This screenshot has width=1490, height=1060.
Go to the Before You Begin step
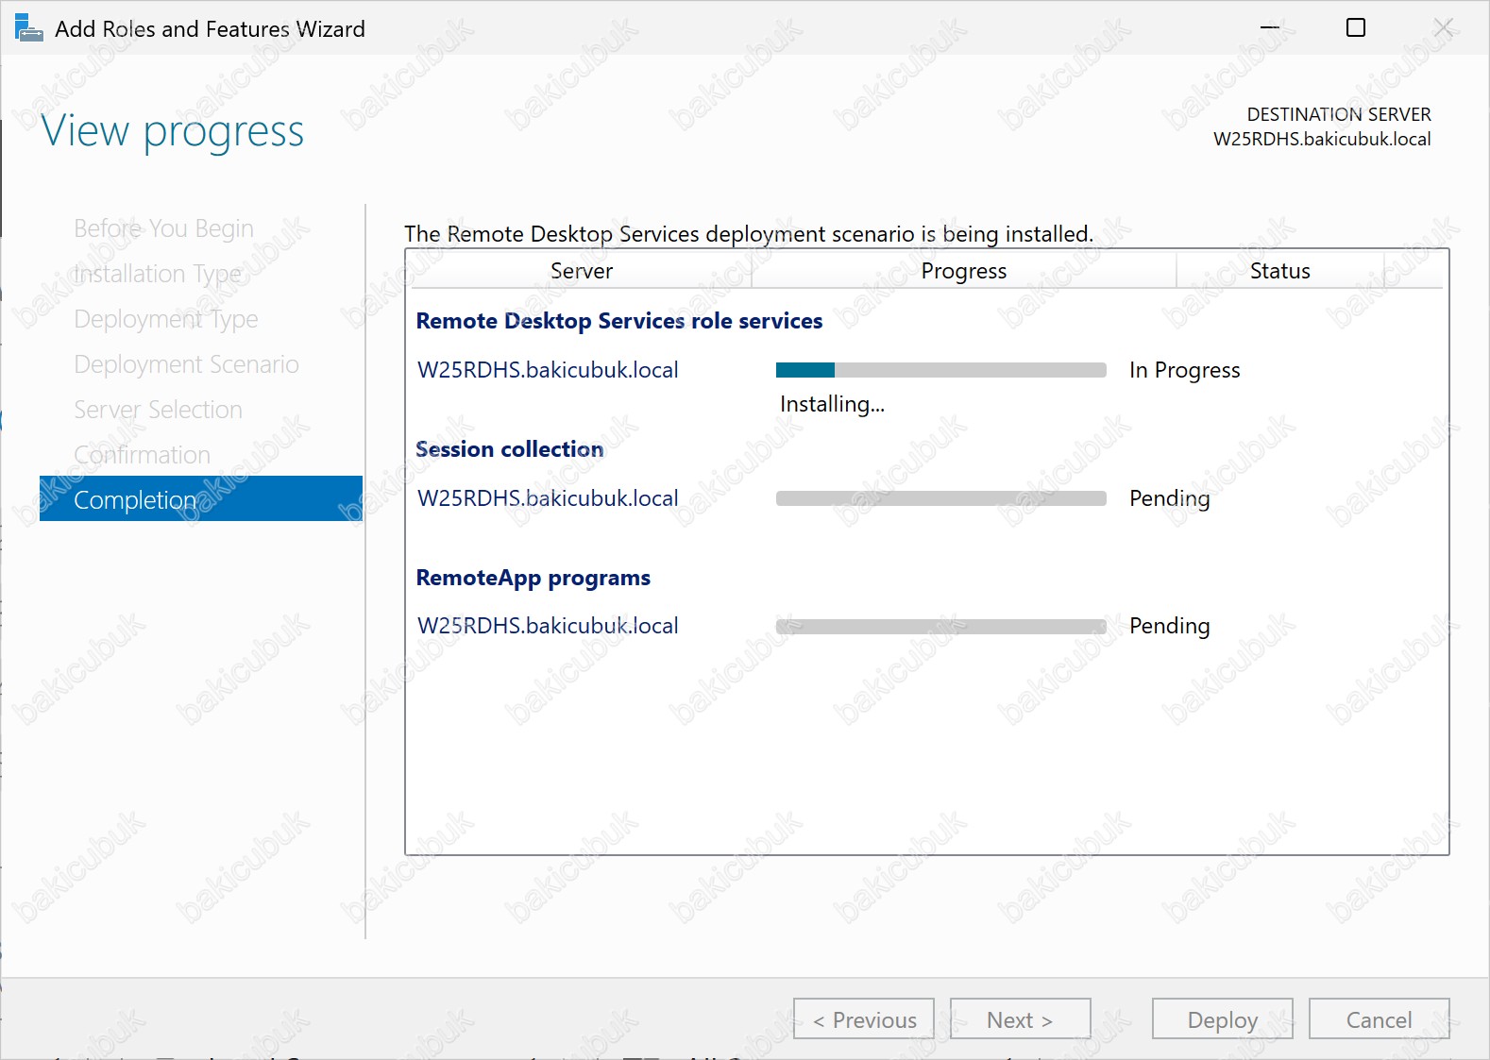click(163, 228)
